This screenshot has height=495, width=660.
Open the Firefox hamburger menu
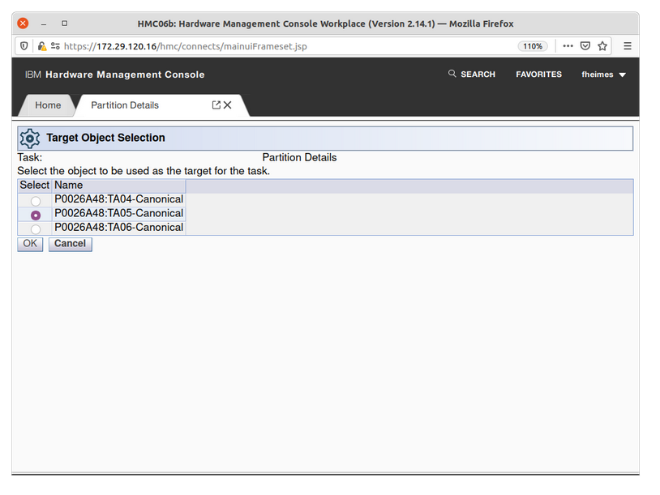point(628,46)
